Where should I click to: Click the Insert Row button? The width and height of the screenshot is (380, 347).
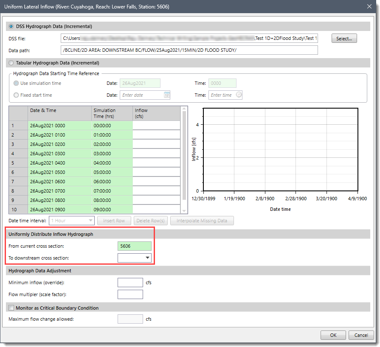pos(114,221)
